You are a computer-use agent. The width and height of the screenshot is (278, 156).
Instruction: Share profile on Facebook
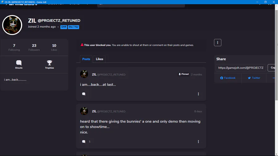click(x=228, y=78)
